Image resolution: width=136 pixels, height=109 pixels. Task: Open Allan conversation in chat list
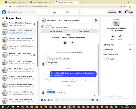18,70
